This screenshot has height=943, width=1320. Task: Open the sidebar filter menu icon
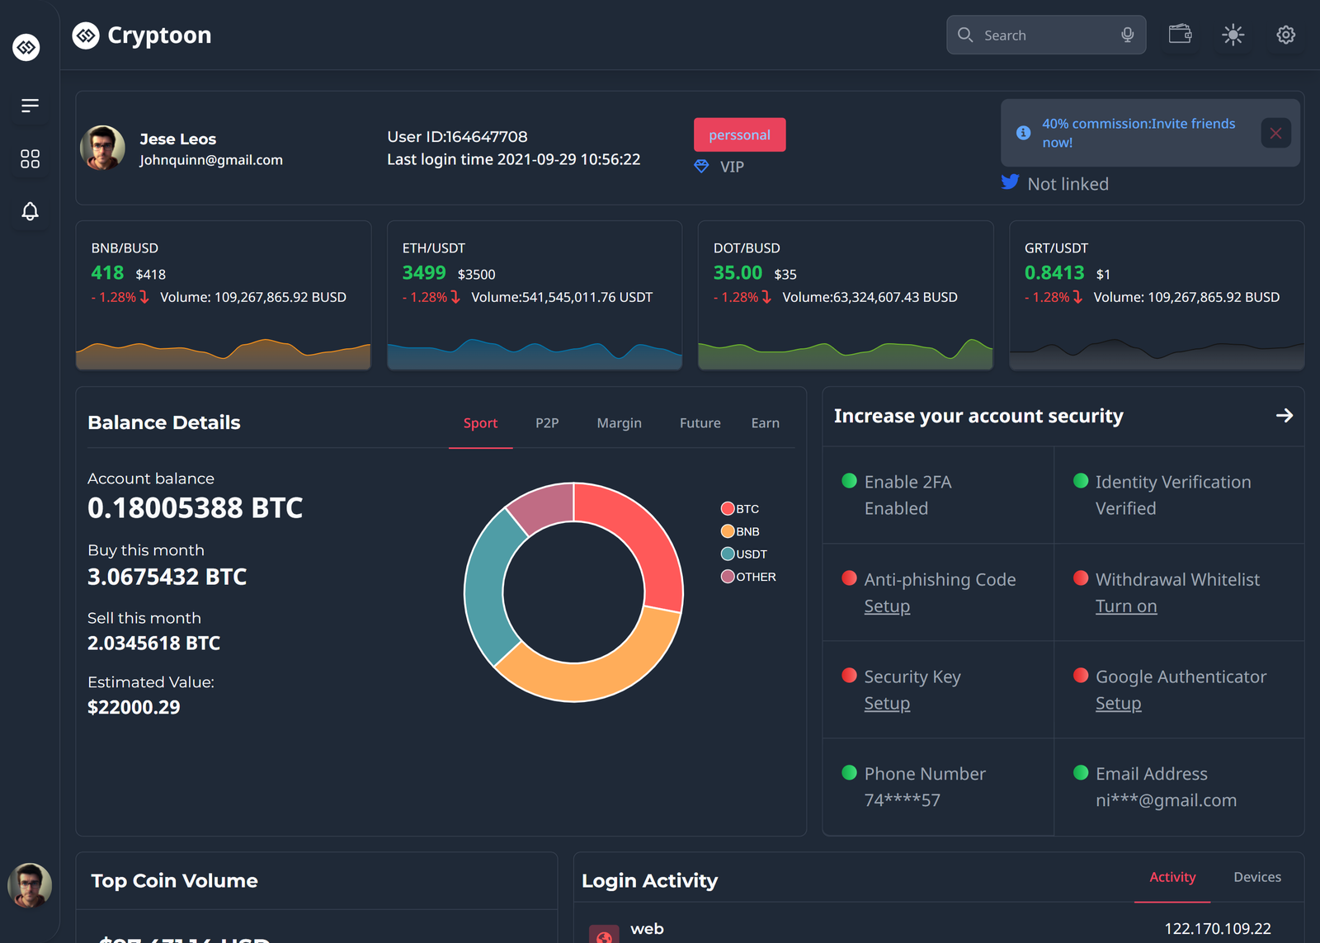tap(29, 106)
